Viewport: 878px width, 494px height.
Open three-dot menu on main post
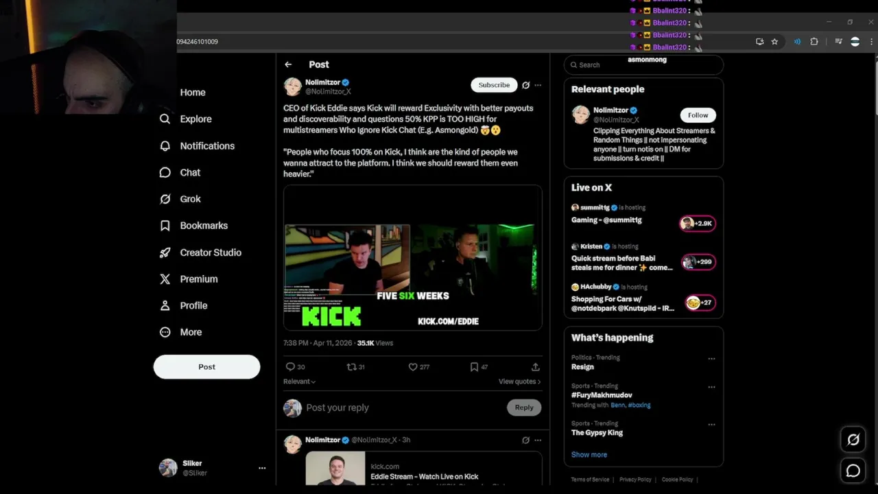(538, 85)
